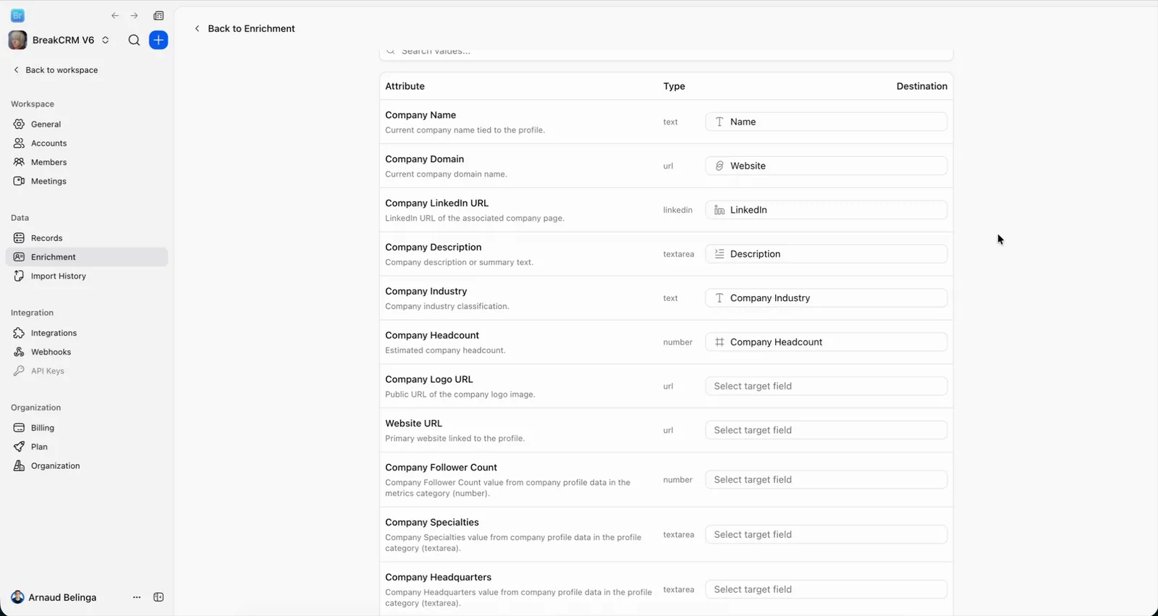Open Records under Data
This screenshot has height=616, width=1158.
click(87, 238)
